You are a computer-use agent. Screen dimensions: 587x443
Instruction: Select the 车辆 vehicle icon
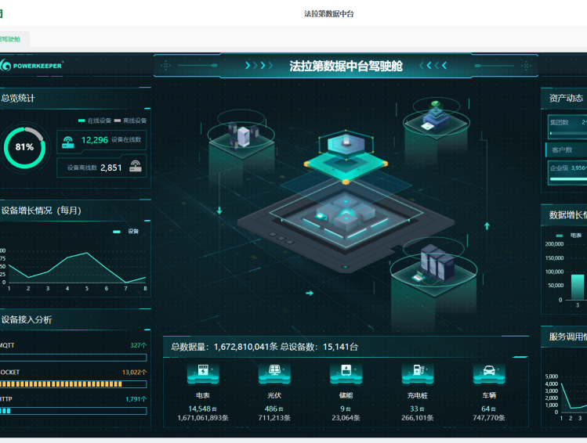point(488,373)
